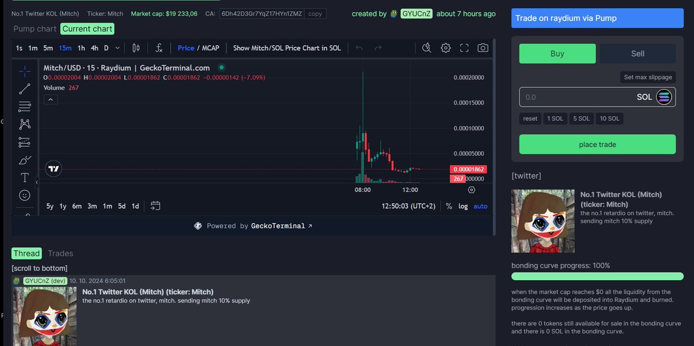
Task: Switch to Price display
Action: (x=186, y=48)
